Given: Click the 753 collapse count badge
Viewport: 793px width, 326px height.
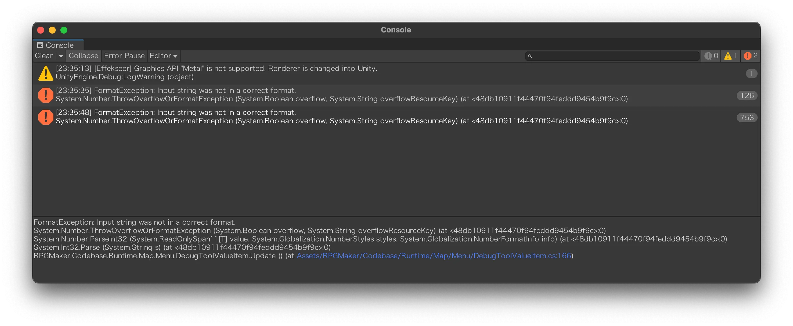Looking at the screenshot, I should (x=747, y=118).
